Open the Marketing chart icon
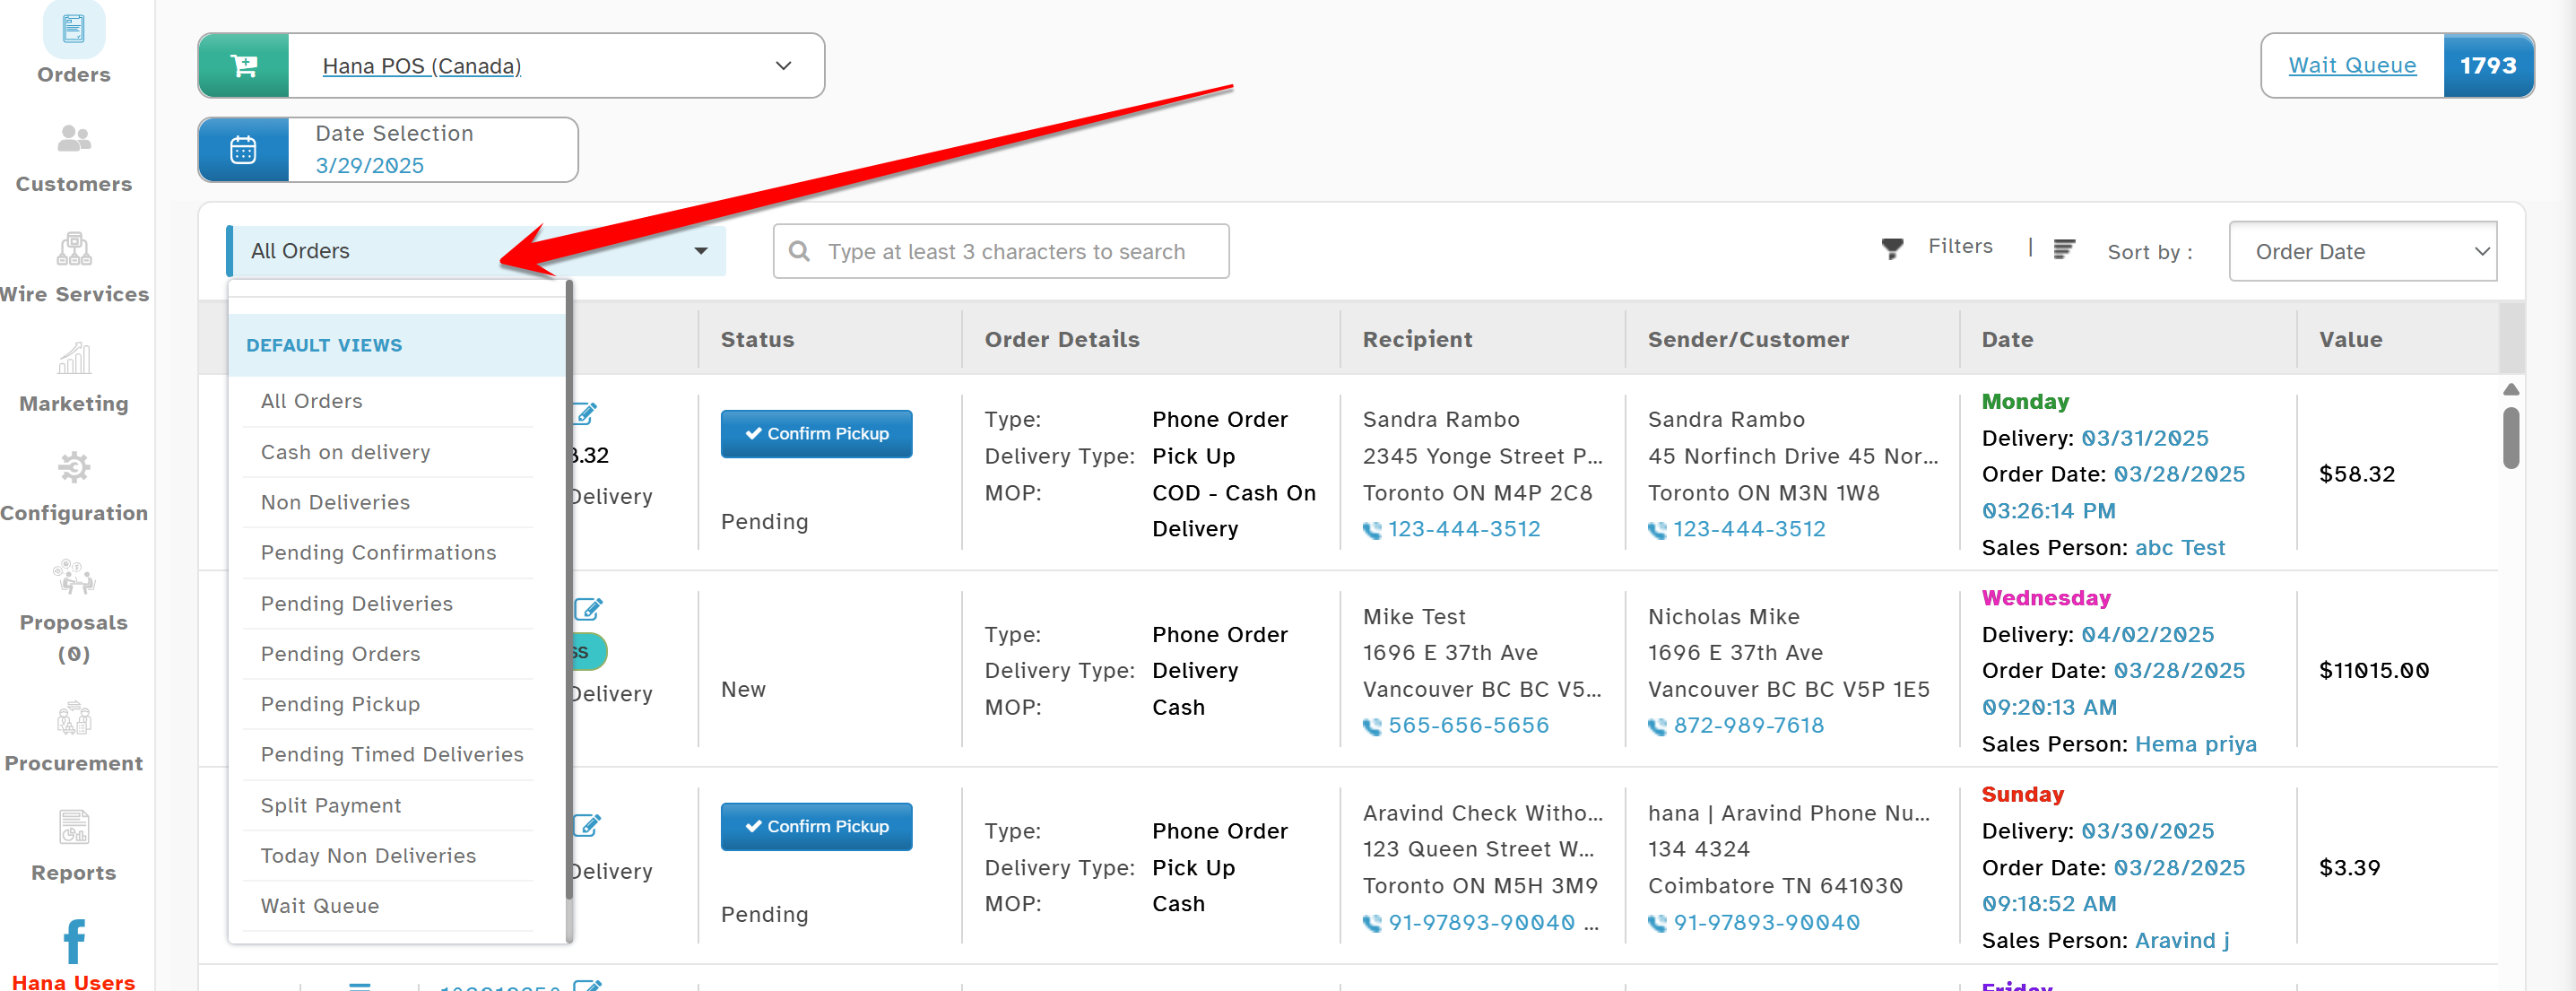Viewport: 2576px width, 991px height. (73, 358)
